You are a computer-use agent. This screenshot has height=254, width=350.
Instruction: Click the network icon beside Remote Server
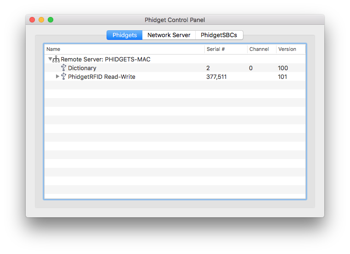tap(56, 59)
